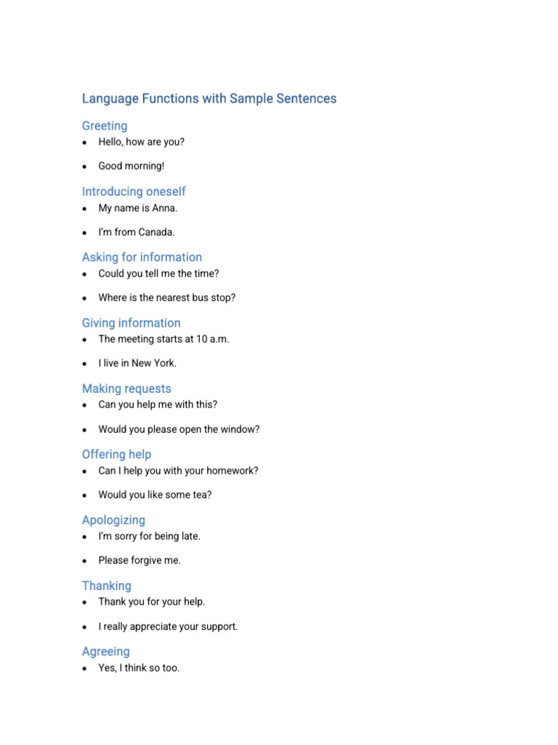Click the Agreeing heading
This screenshot has height=745, width=558.
click(106, 651)
